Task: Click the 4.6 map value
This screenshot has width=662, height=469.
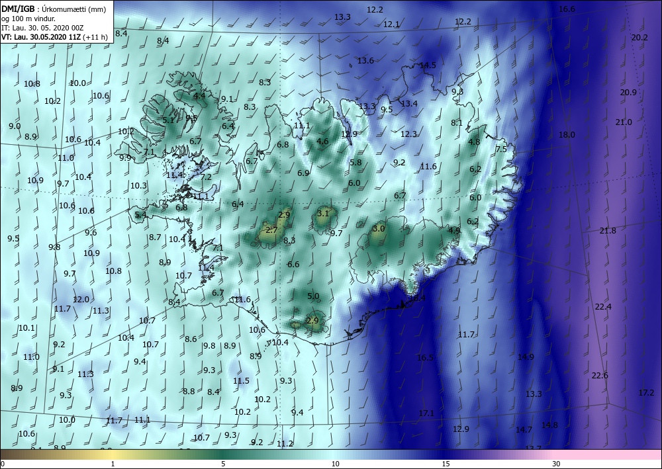Action: coord(322,142)
